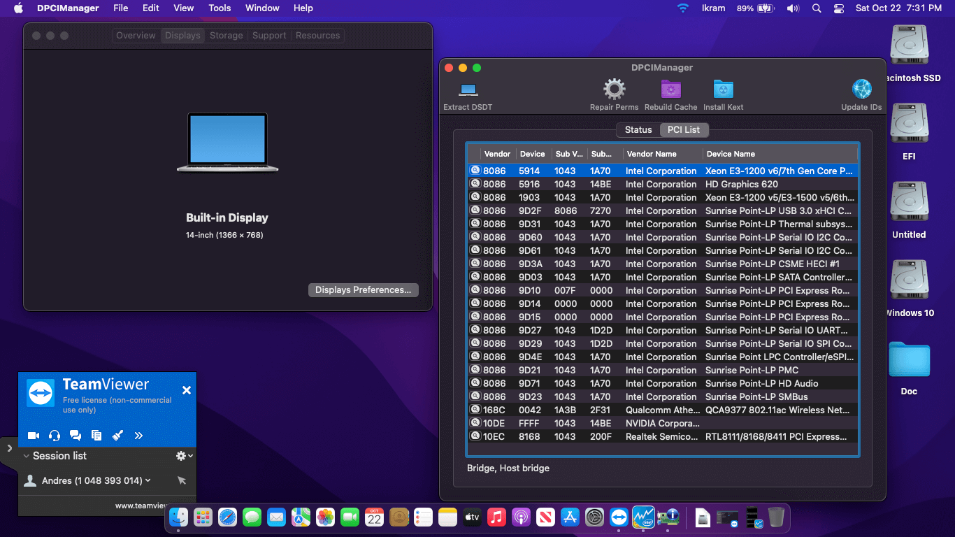Start video in TeamViewer panel
This screenshot has width=955, height=537.
coord(34,436)
